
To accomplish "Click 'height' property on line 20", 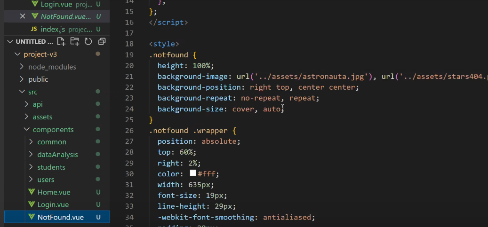I will tap(170, 66).
